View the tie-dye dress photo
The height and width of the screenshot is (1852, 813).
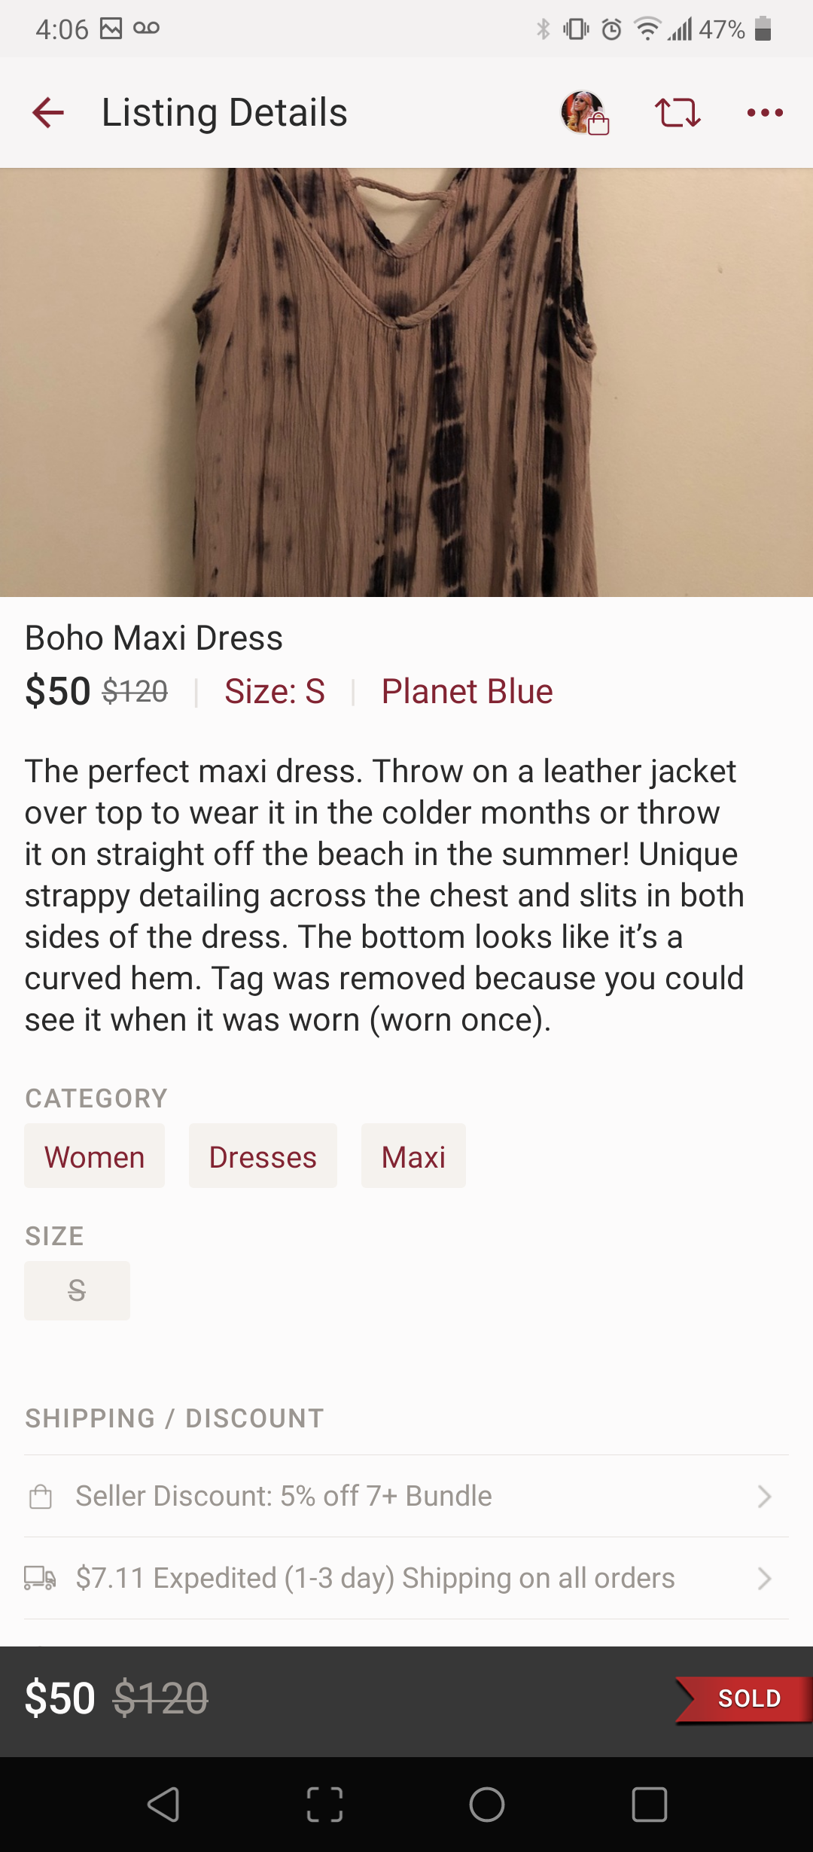pos(406,382)
